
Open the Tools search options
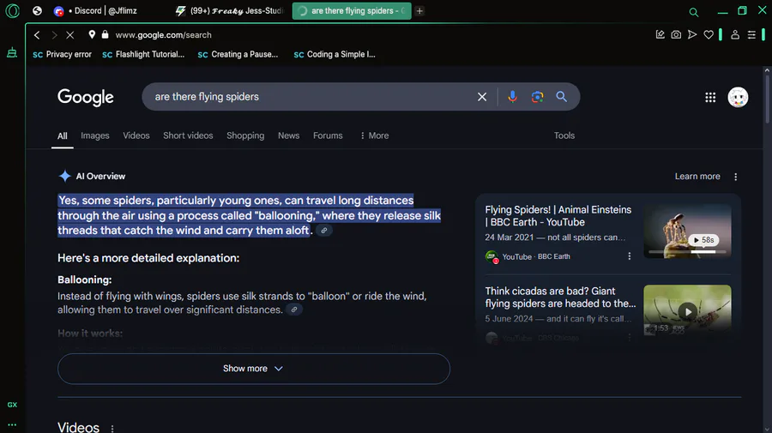point(564,135)
